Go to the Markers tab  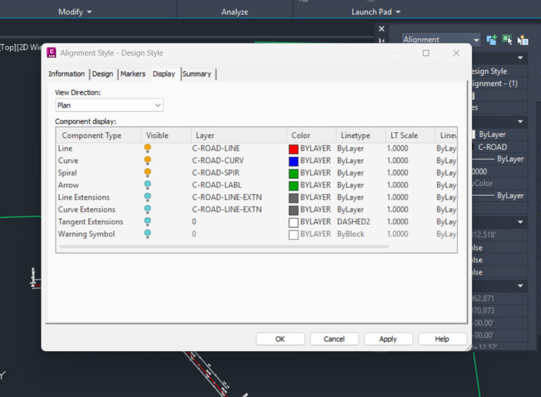point(133,74)
